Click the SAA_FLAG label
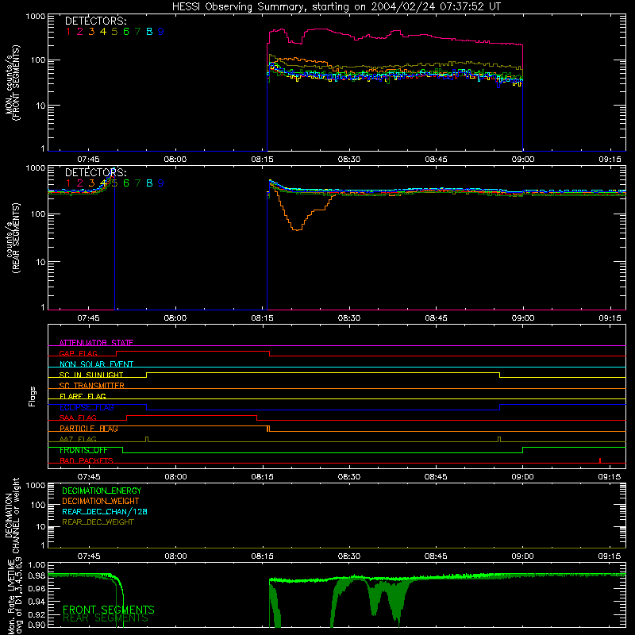This screenshot has height=635, width=635. 78,418
